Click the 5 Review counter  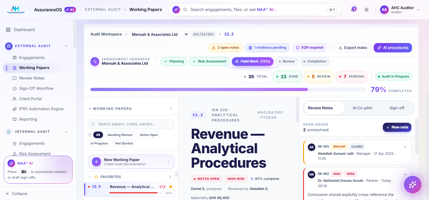click(319, 77)
